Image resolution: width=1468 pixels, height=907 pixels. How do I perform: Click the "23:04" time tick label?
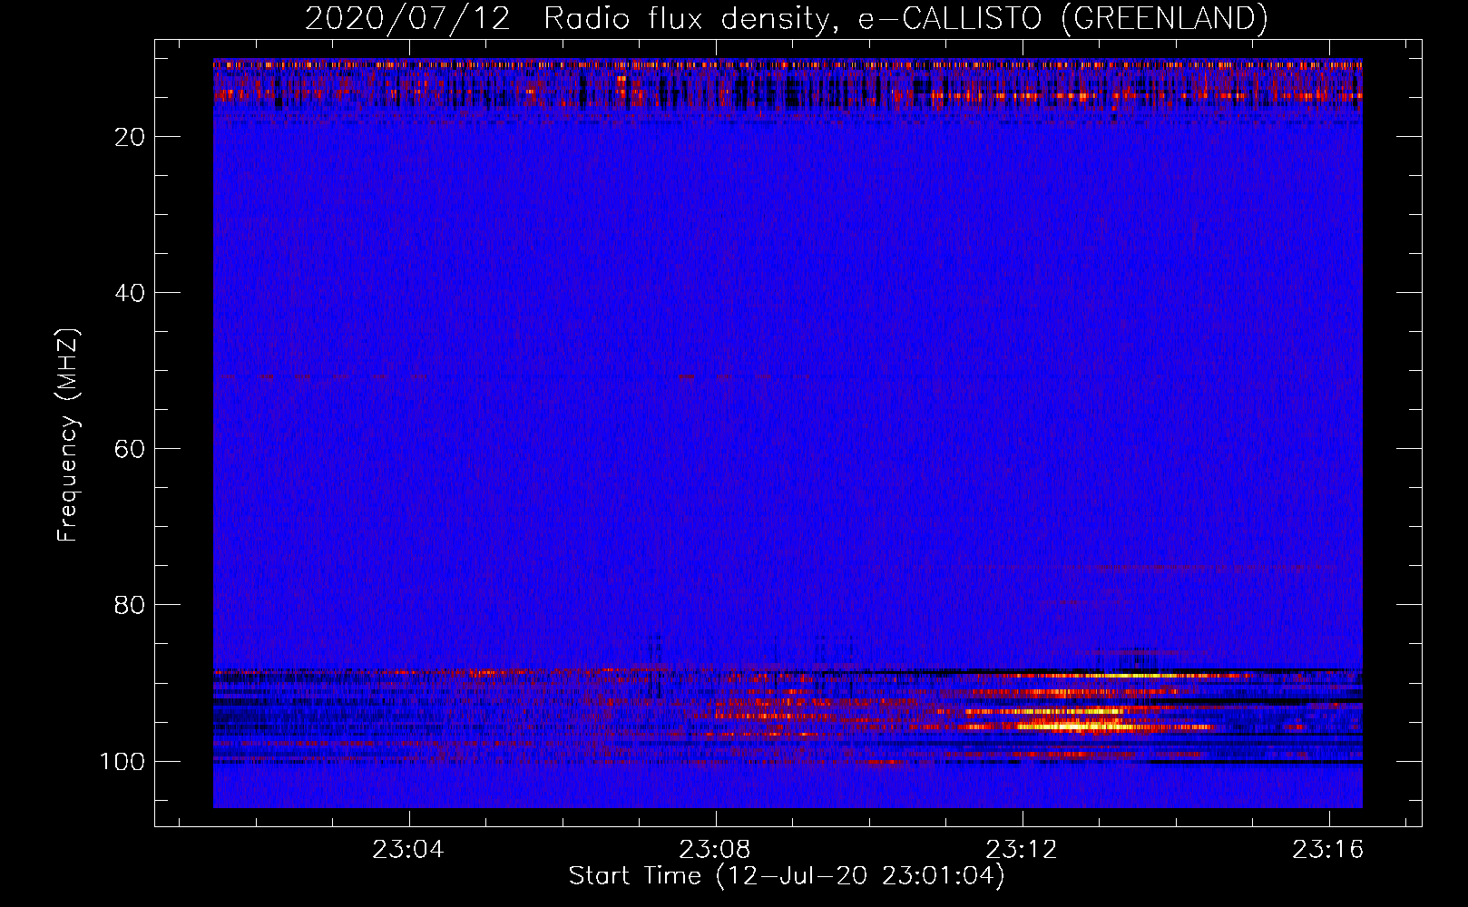408,850
